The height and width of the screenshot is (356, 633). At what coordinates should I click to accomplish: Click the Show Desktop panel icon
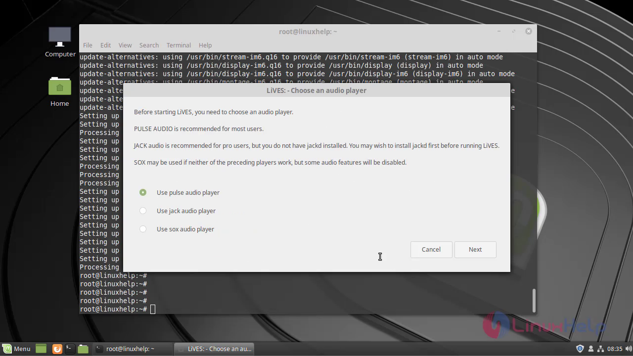click(41, 349)
